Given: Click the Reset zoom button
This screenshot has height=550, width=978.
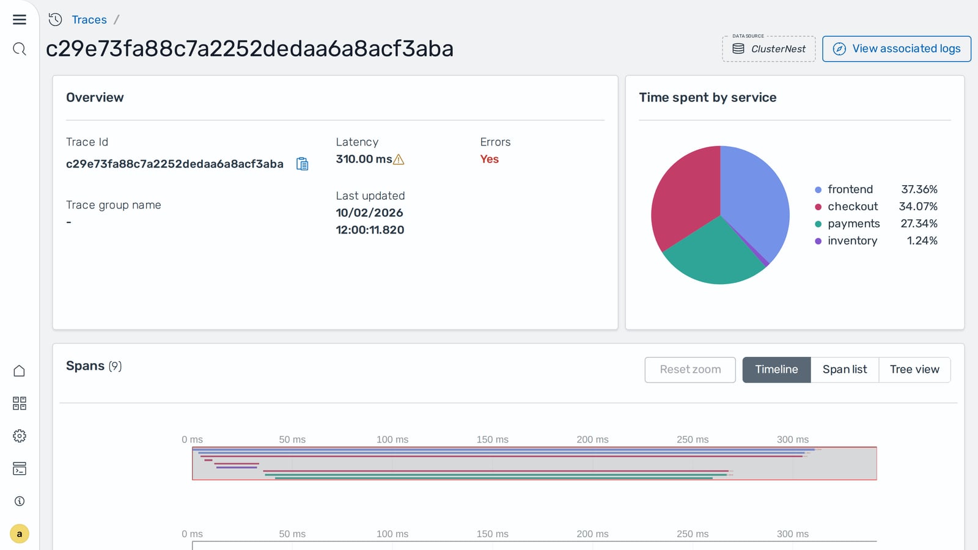Looking at the screenshot, I should pyautogui.click(x=690, y=370).
